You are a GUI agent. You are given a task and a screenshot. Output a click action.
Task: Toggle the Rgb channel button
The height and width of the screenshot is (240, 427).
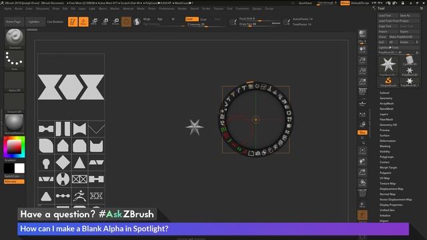click(160, 19)
